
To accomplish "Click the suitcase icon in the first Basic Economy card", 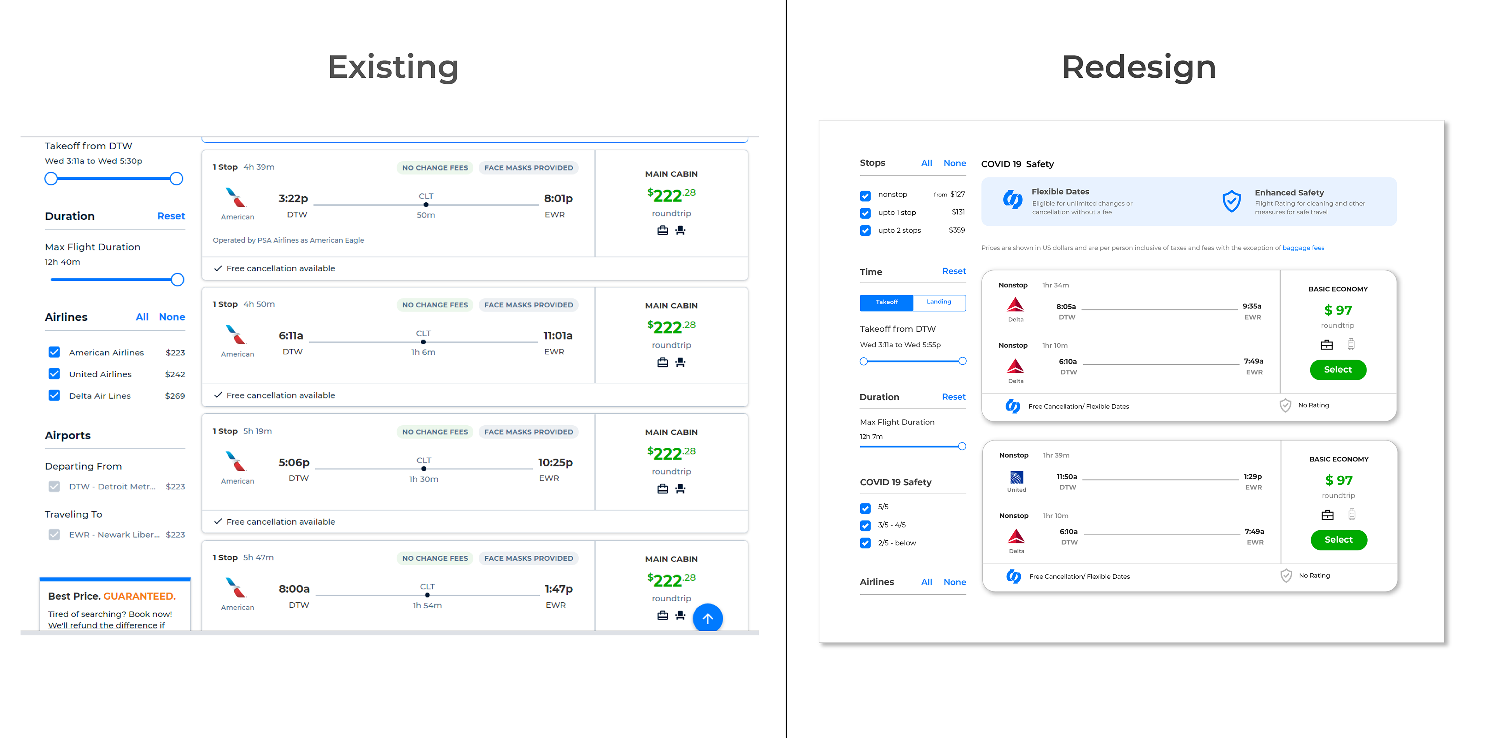I will point(1326,345).
